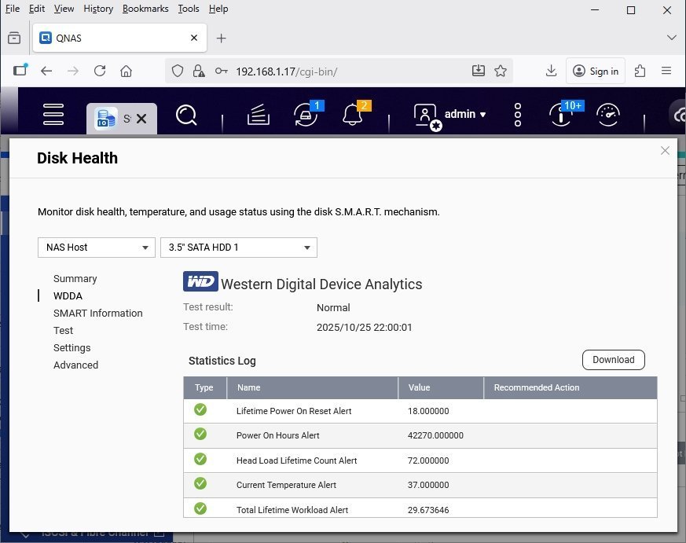The image size is (686, 543).
Task: Open info icon with 10+ badge
Action: [x=560, y=115]
